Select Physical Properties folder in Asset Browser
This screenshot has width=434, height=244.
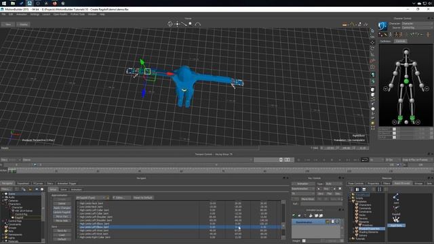click(x=369, y=229)
